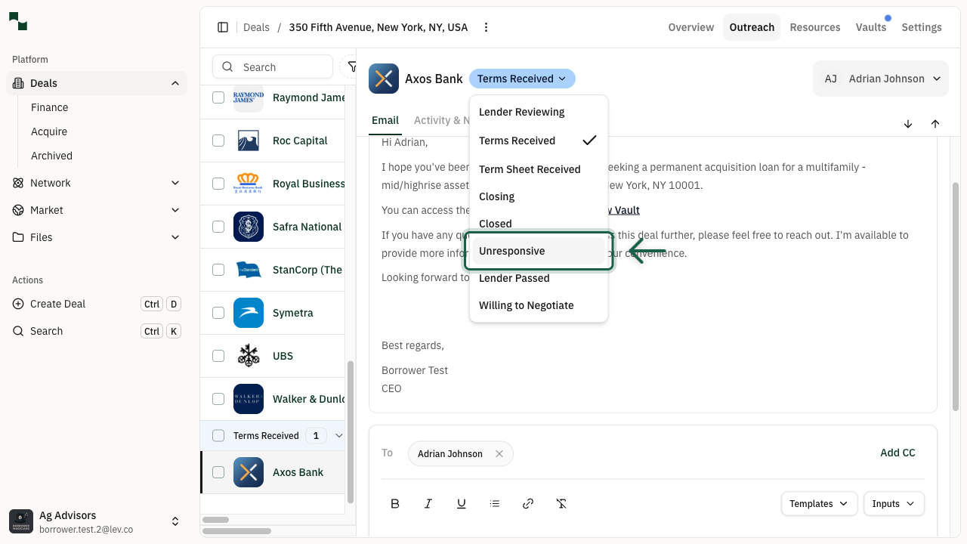Switch to the Activity & Notes tab
This screenshot has height=544, width=967.
(x=443, y=120)
